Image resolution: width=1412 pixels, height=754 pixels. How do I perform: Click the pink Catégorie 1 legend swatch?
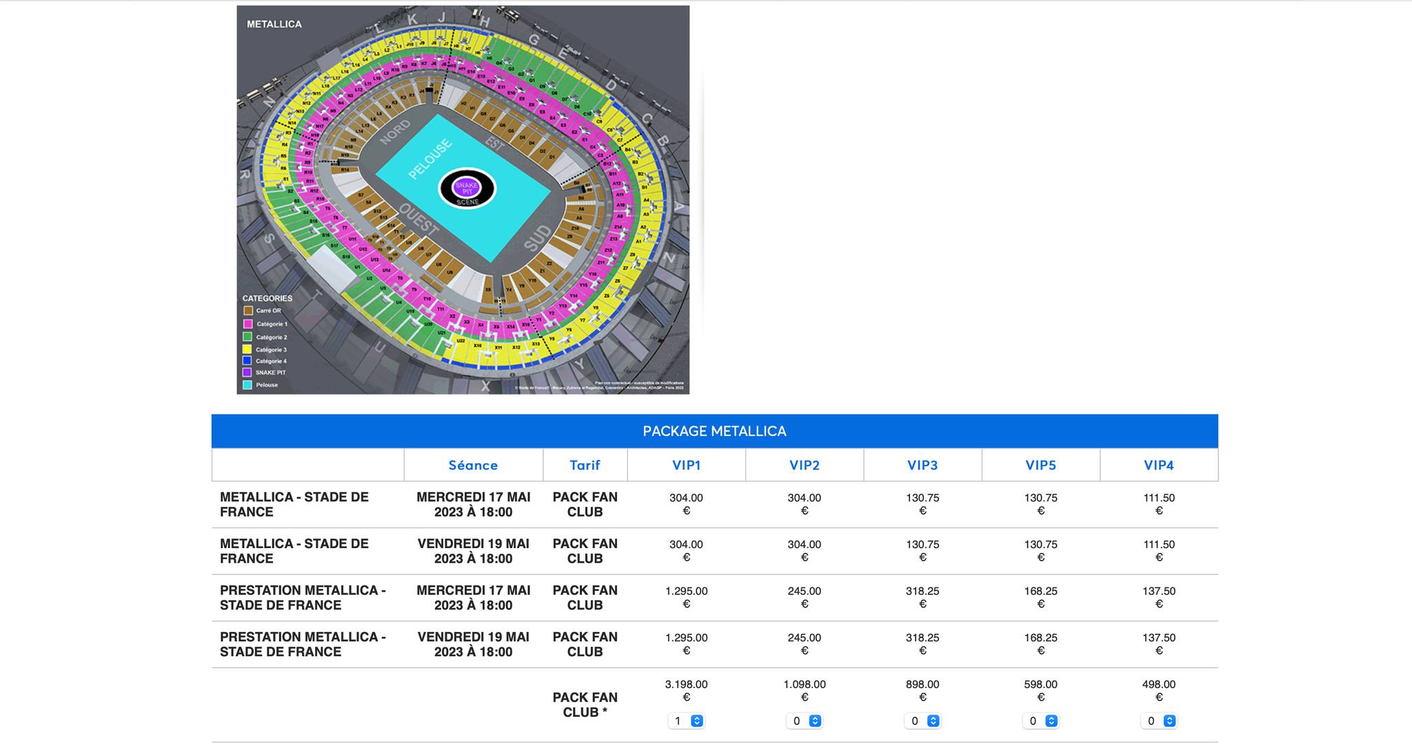click(x=248, y=324)
